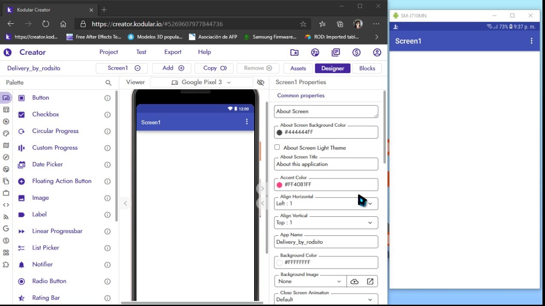The image size is (545, 306).
Task: Open the info icon for the Button component
Action: pos(107,98)
